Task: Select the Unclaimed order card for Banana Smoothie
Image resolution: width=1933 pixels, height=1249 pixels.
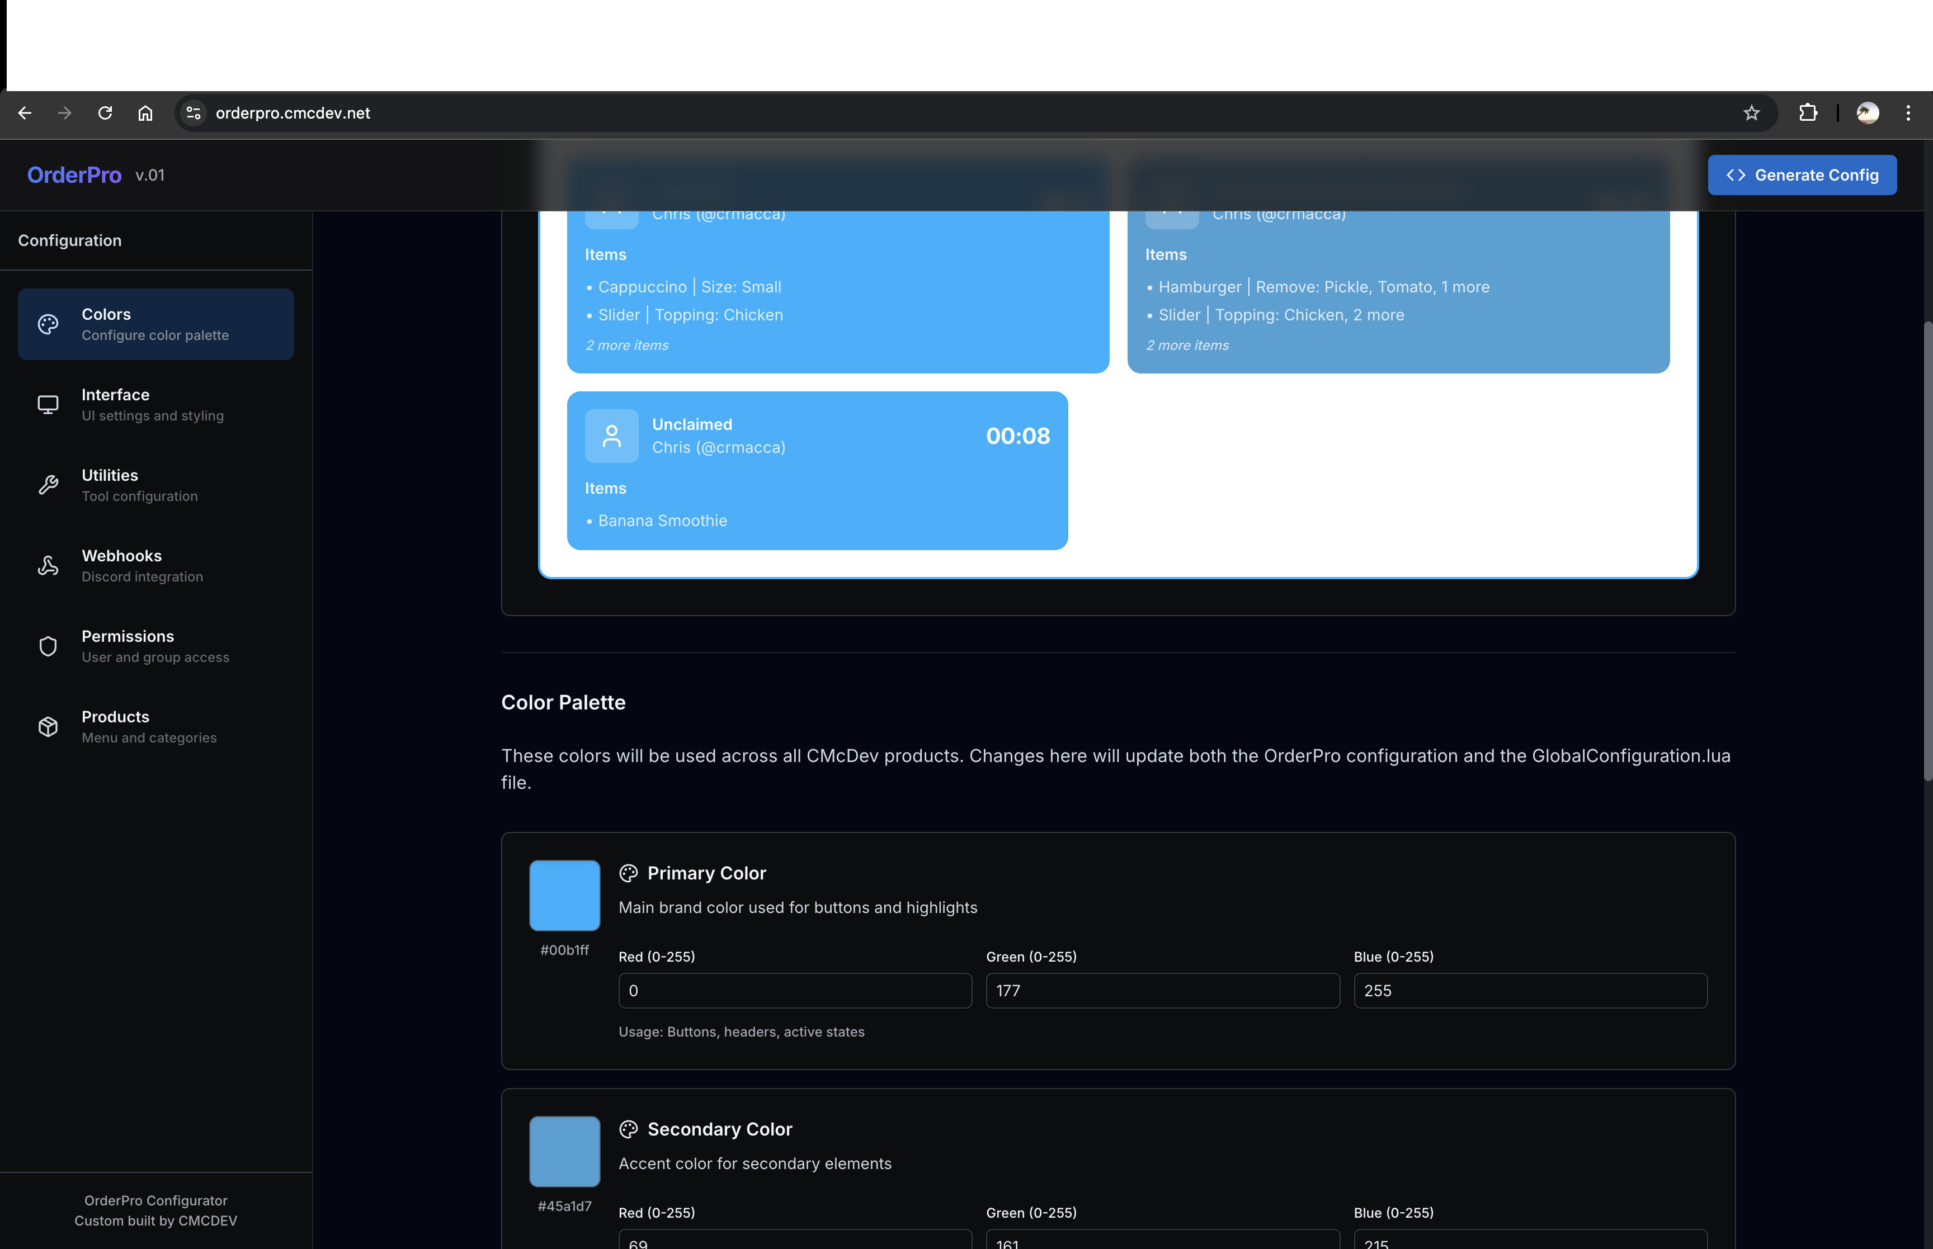Action: pyautogui.click(x=818, y=470)
